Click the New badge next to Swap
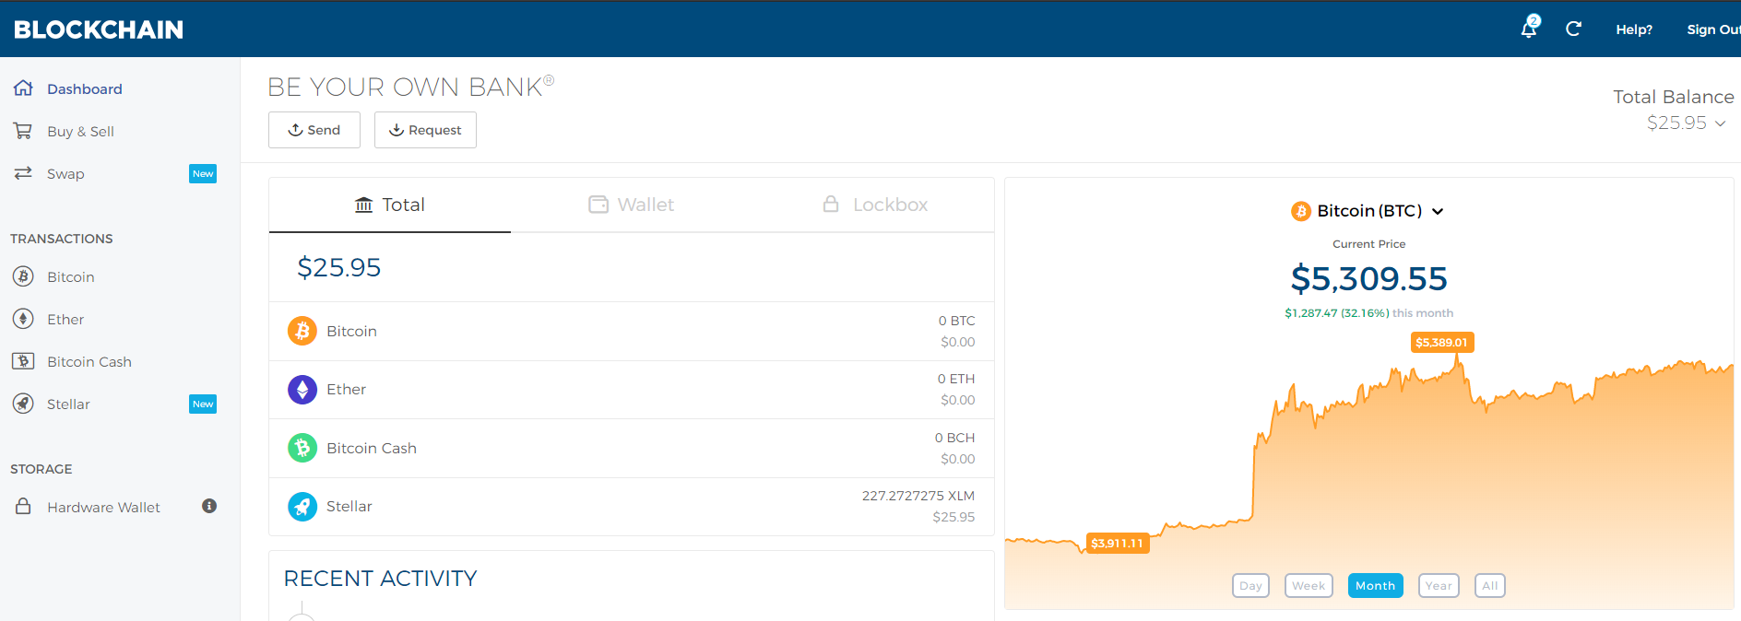This screenshot has height=621, width=1741. 203,173
